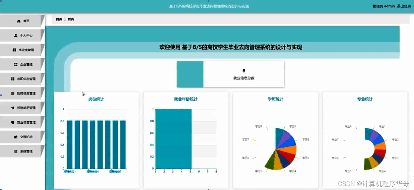
Task: Click the 学历1 pie label
Action: click(x=292, y=126)
